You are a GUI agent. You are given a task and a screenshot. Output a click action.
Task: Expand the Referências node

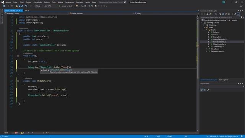coord(204,25)
